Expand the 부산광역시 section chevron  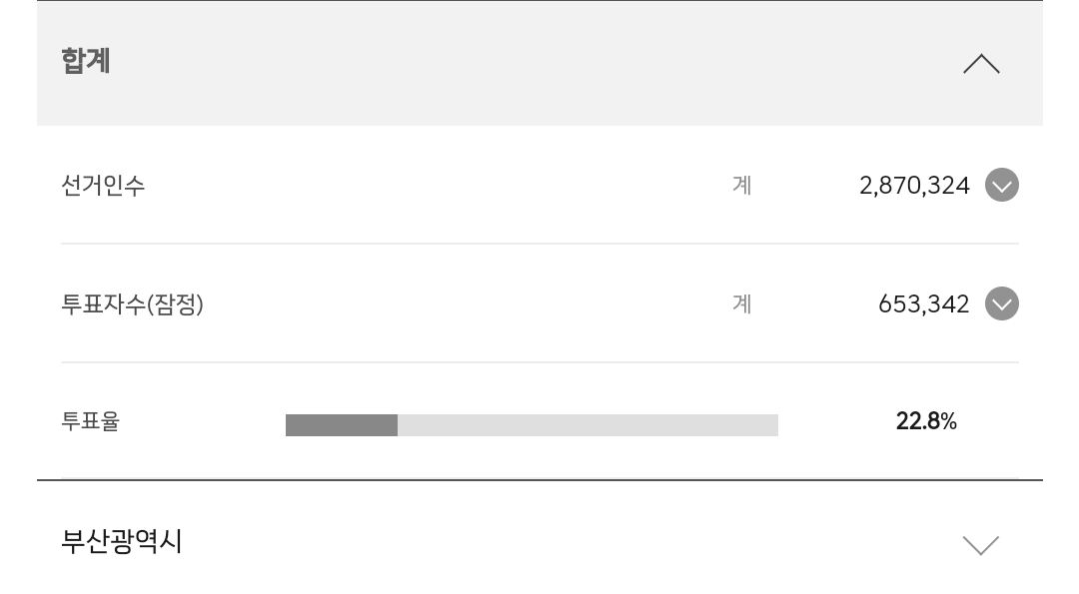(x=980, y=544)
